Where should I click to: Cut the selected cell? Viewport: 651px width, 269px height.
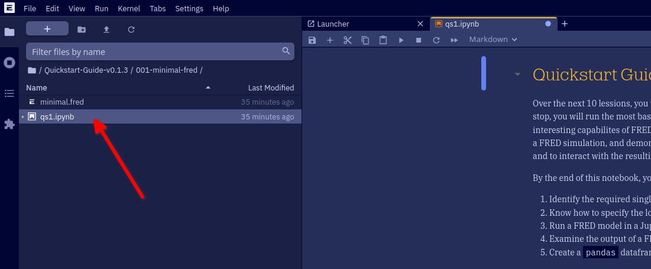348,40
